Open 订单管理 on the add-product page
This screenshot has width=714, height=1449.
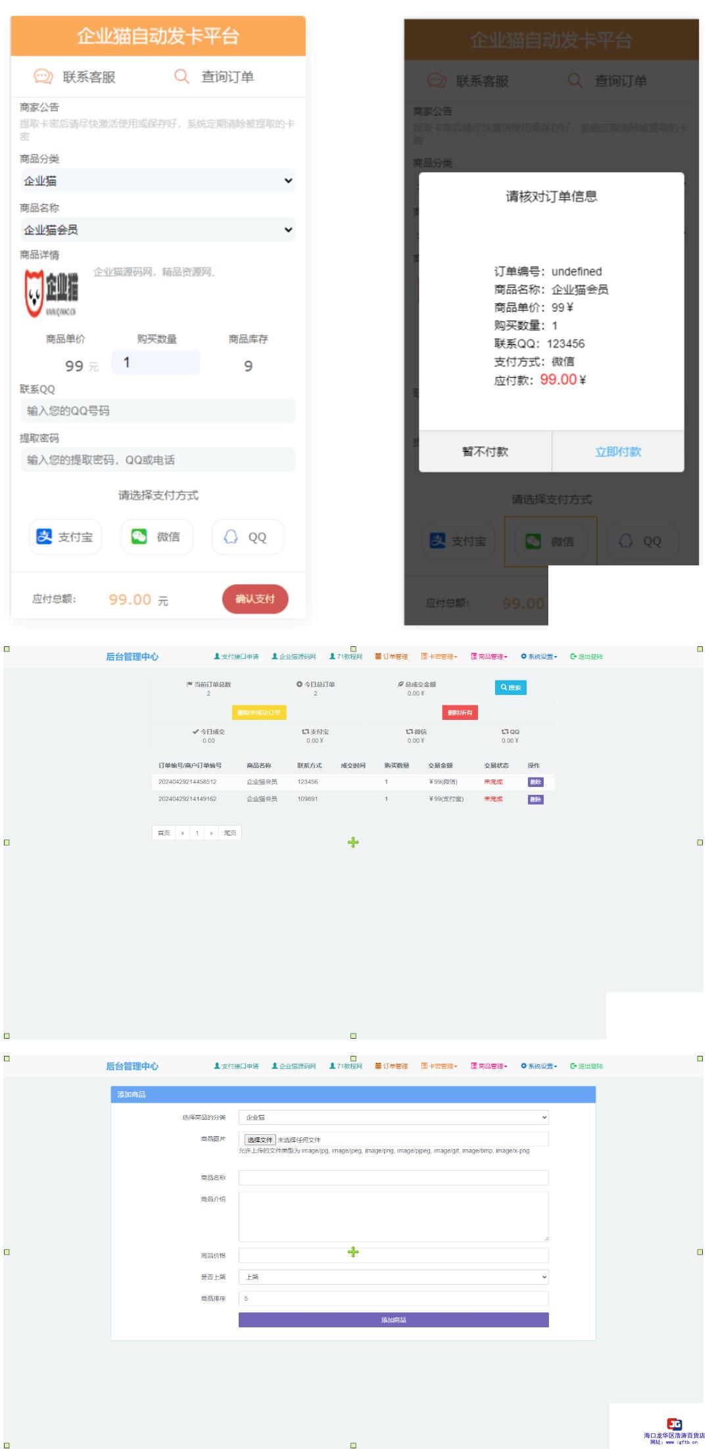coord(392,1066)
